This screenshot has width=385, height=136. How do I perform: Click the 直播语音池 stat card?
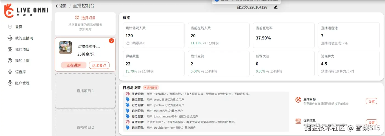349,36
